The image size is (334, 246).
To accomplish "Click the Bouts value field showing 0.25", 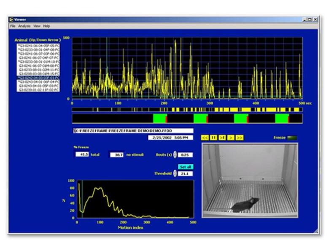I will coord(186,155).
